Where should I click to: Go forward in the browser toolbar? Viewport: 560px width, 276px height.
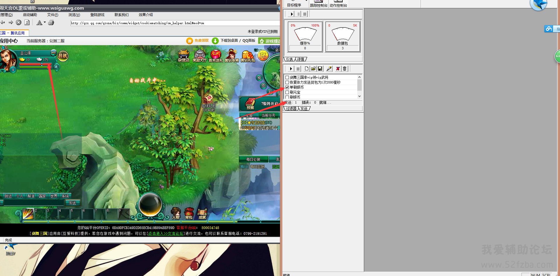(x=11, y=22)
